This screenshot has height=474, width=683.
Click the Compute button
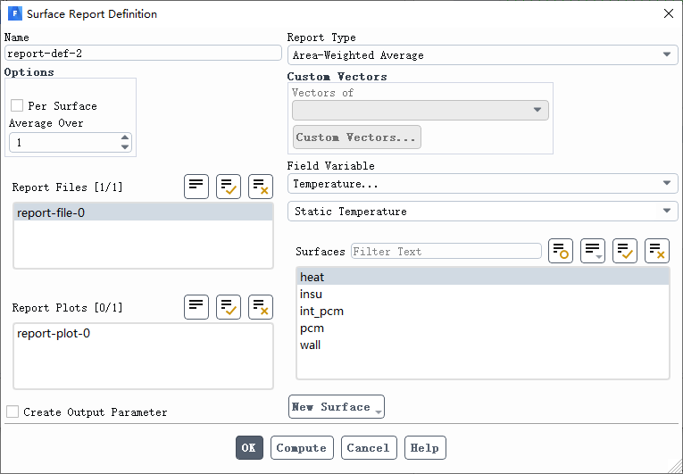(302, 448)
